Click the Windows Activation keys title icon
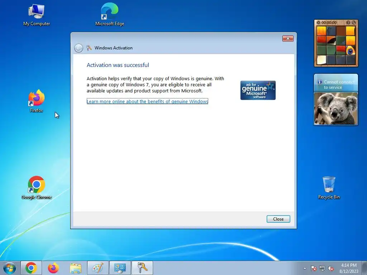 89,48
